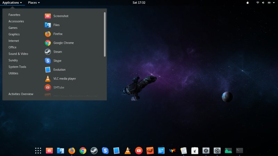The width and height of the screenshot is (278, 156).
Task: Launch SMTube from the dock
Action: click(139, 150)
